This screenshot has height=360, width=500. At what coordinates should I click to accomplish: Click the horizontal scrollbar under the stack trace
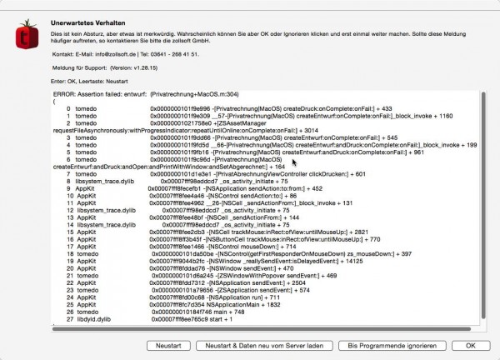(262, 329)
